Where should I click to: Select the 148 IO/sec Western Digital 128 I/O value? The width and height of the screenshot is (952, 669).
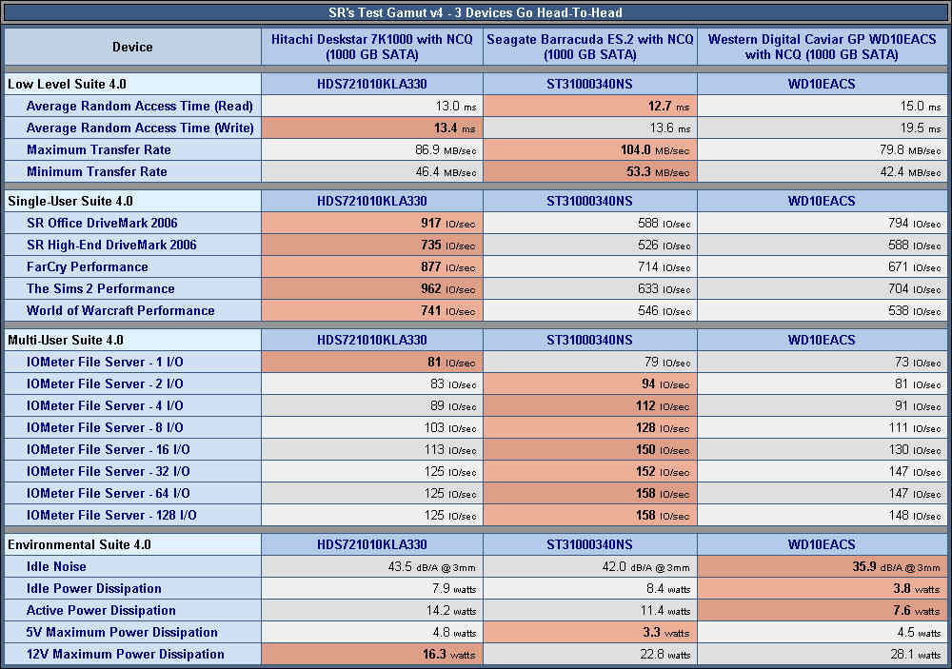coord(914,515)
